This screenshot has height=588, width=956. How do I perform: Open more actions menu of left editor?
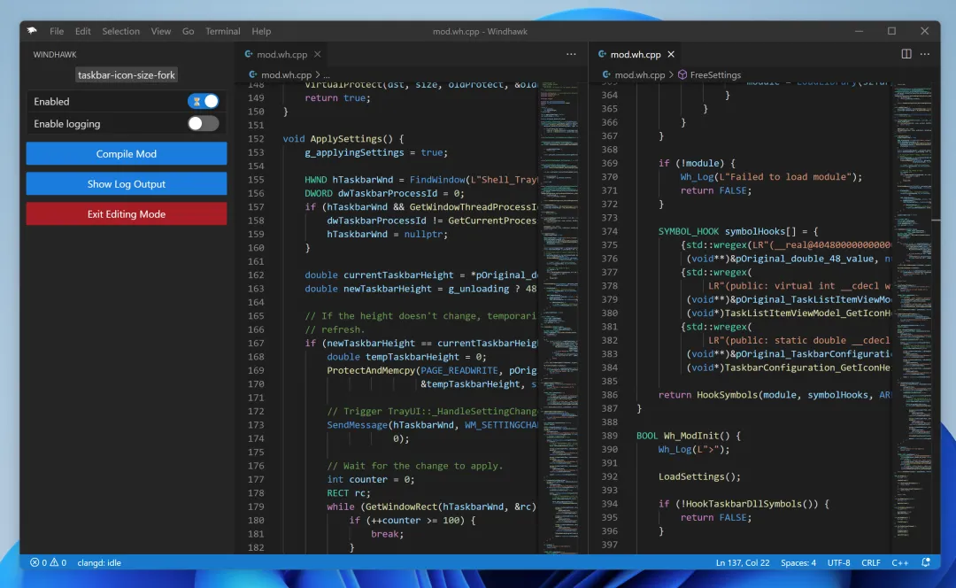click(571, 54)
